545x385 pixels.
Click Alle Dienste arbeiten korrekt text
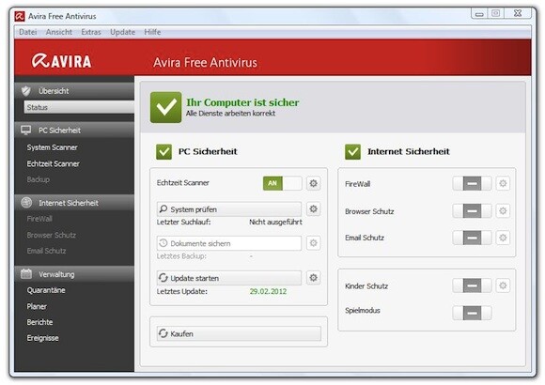tap(230, 114)
